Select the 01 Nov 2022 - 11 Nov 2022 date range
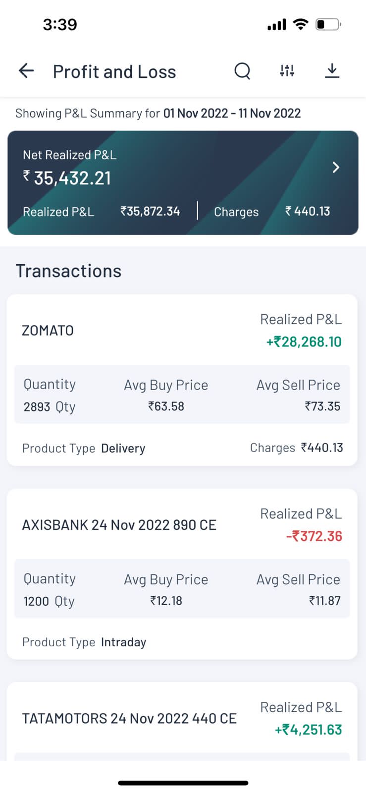Image resolution: width=366 pixels, height=793 pixels. 232,113
